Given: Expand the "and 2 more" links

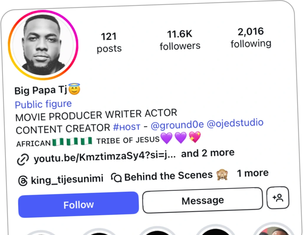Looking at the screenshot, I should (208, 153).
